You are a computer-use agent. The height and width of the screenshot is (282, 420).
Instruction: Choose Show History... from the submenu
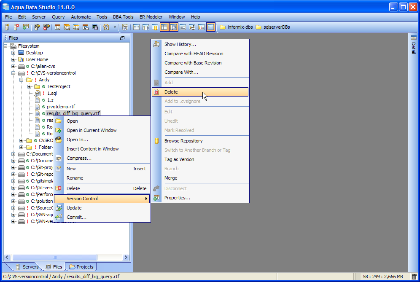coord(200,44)
